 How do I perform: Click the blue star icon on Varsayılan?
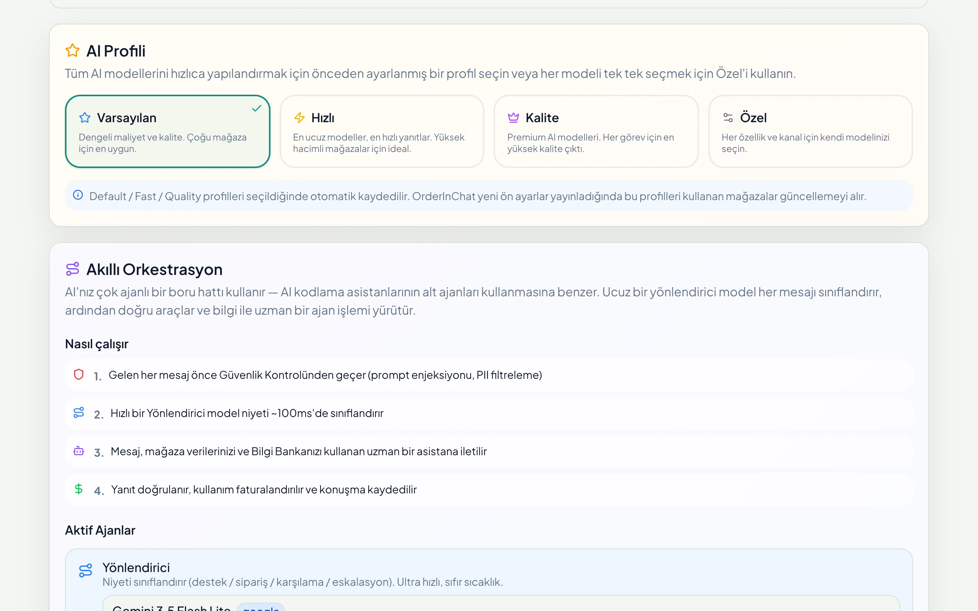pos(85,118)
